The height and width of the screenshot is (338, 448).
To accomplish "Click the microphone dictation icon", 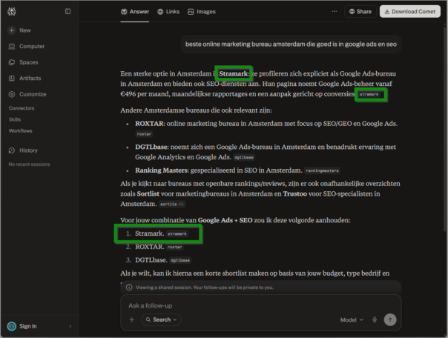I will pos(375,319).
